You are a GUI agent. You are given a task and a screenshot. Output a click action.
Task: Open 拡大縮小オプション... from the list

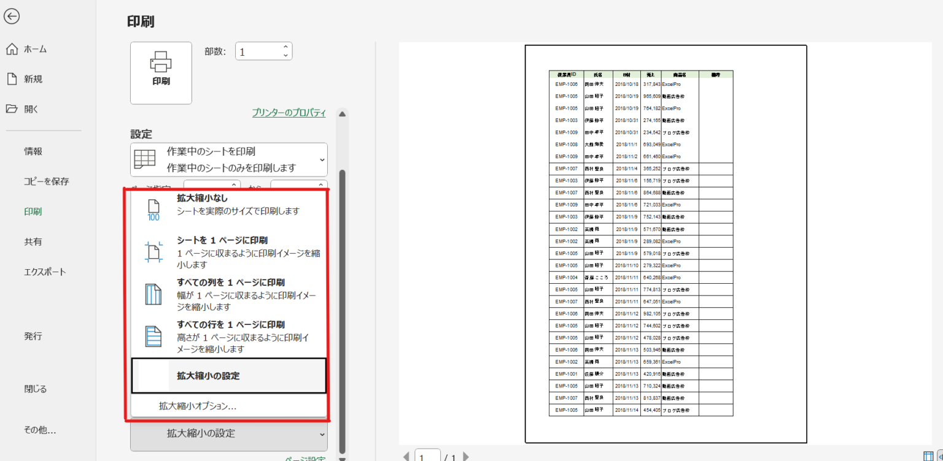198,406
